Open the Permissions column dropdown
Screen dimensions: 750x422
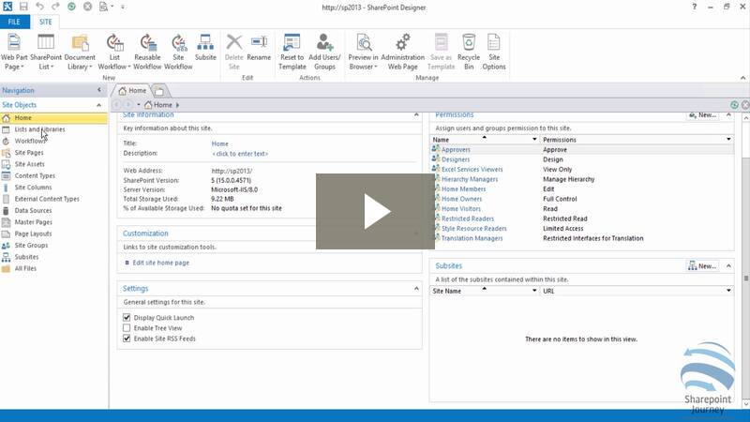click(728, 139)
